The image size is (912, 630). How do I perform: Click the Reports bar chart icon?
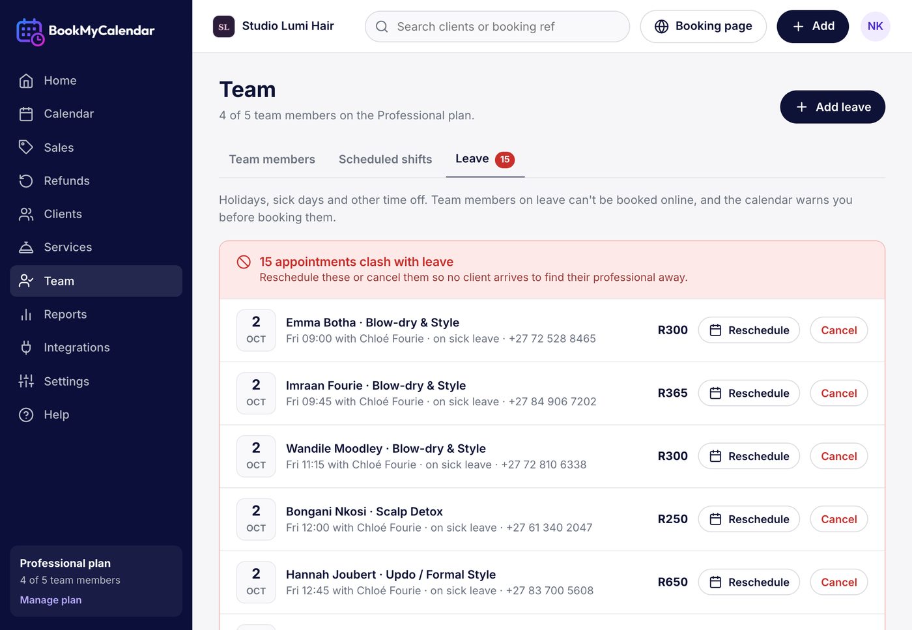26,315
